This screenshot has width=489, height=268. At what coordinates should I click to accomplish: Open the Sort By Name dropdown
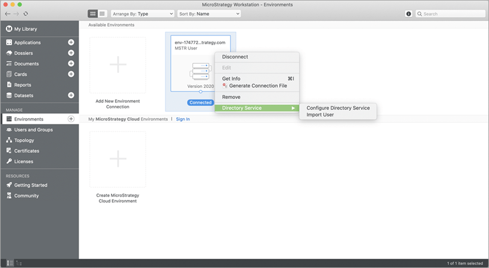pyautogui.click(x=209, y=13)
